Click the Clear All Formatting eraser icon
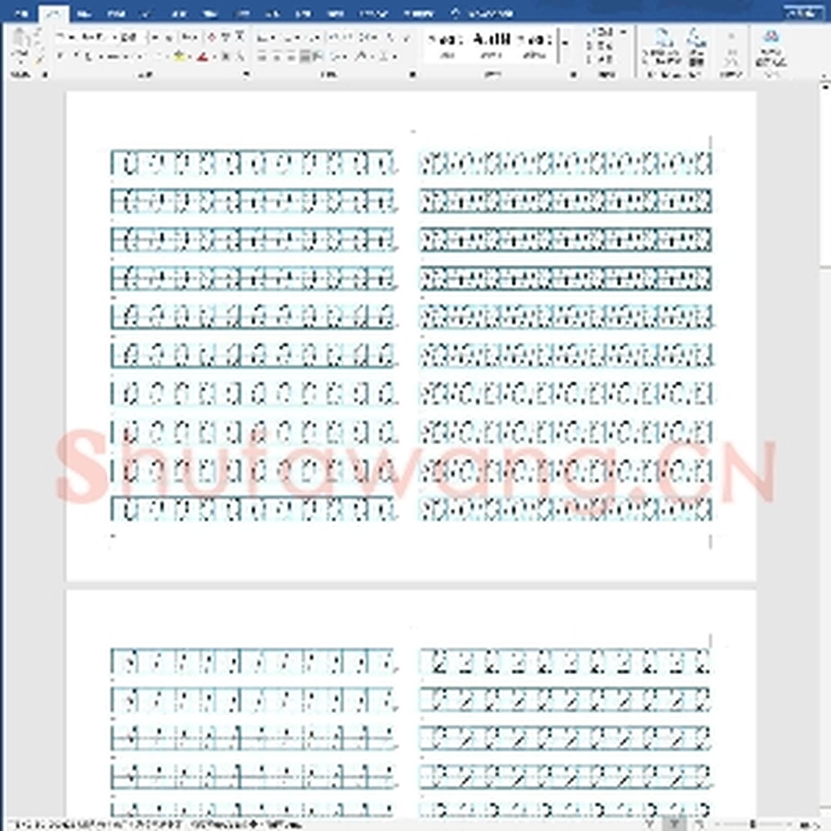The height and width of the screenshot is (831, 831). 212,38
